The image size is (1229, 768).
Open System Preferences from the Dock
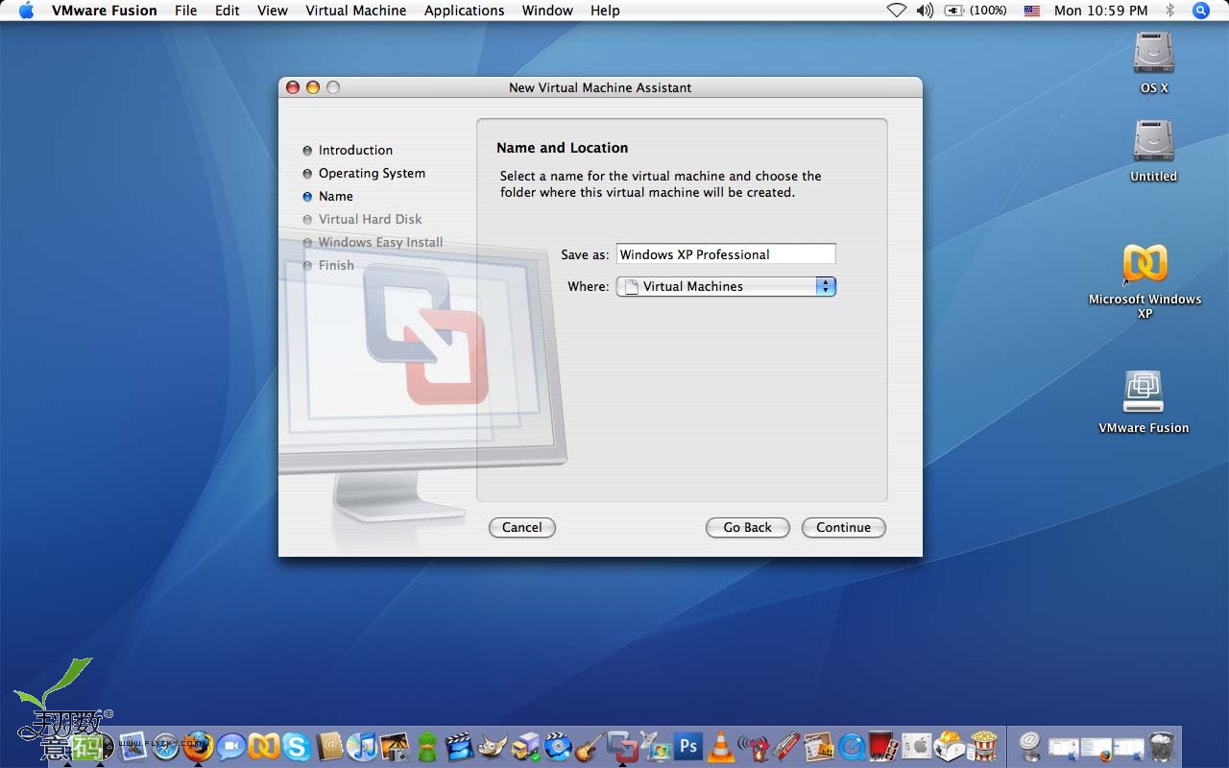pyautogui.click(x=916, y=746)
